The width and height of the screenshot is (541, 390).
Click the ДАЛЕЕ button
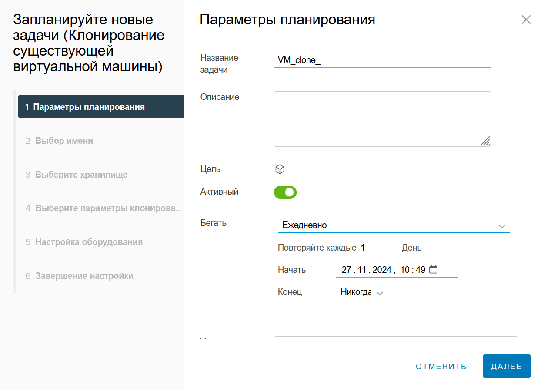pyautogui.click(x=507, y=366)
